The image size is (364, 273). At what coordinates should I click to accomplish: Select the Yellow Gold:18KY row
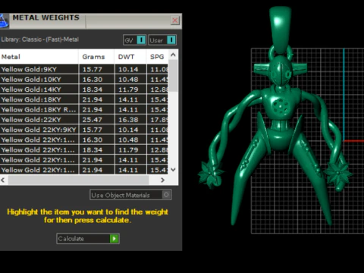(x=83, y=99)
